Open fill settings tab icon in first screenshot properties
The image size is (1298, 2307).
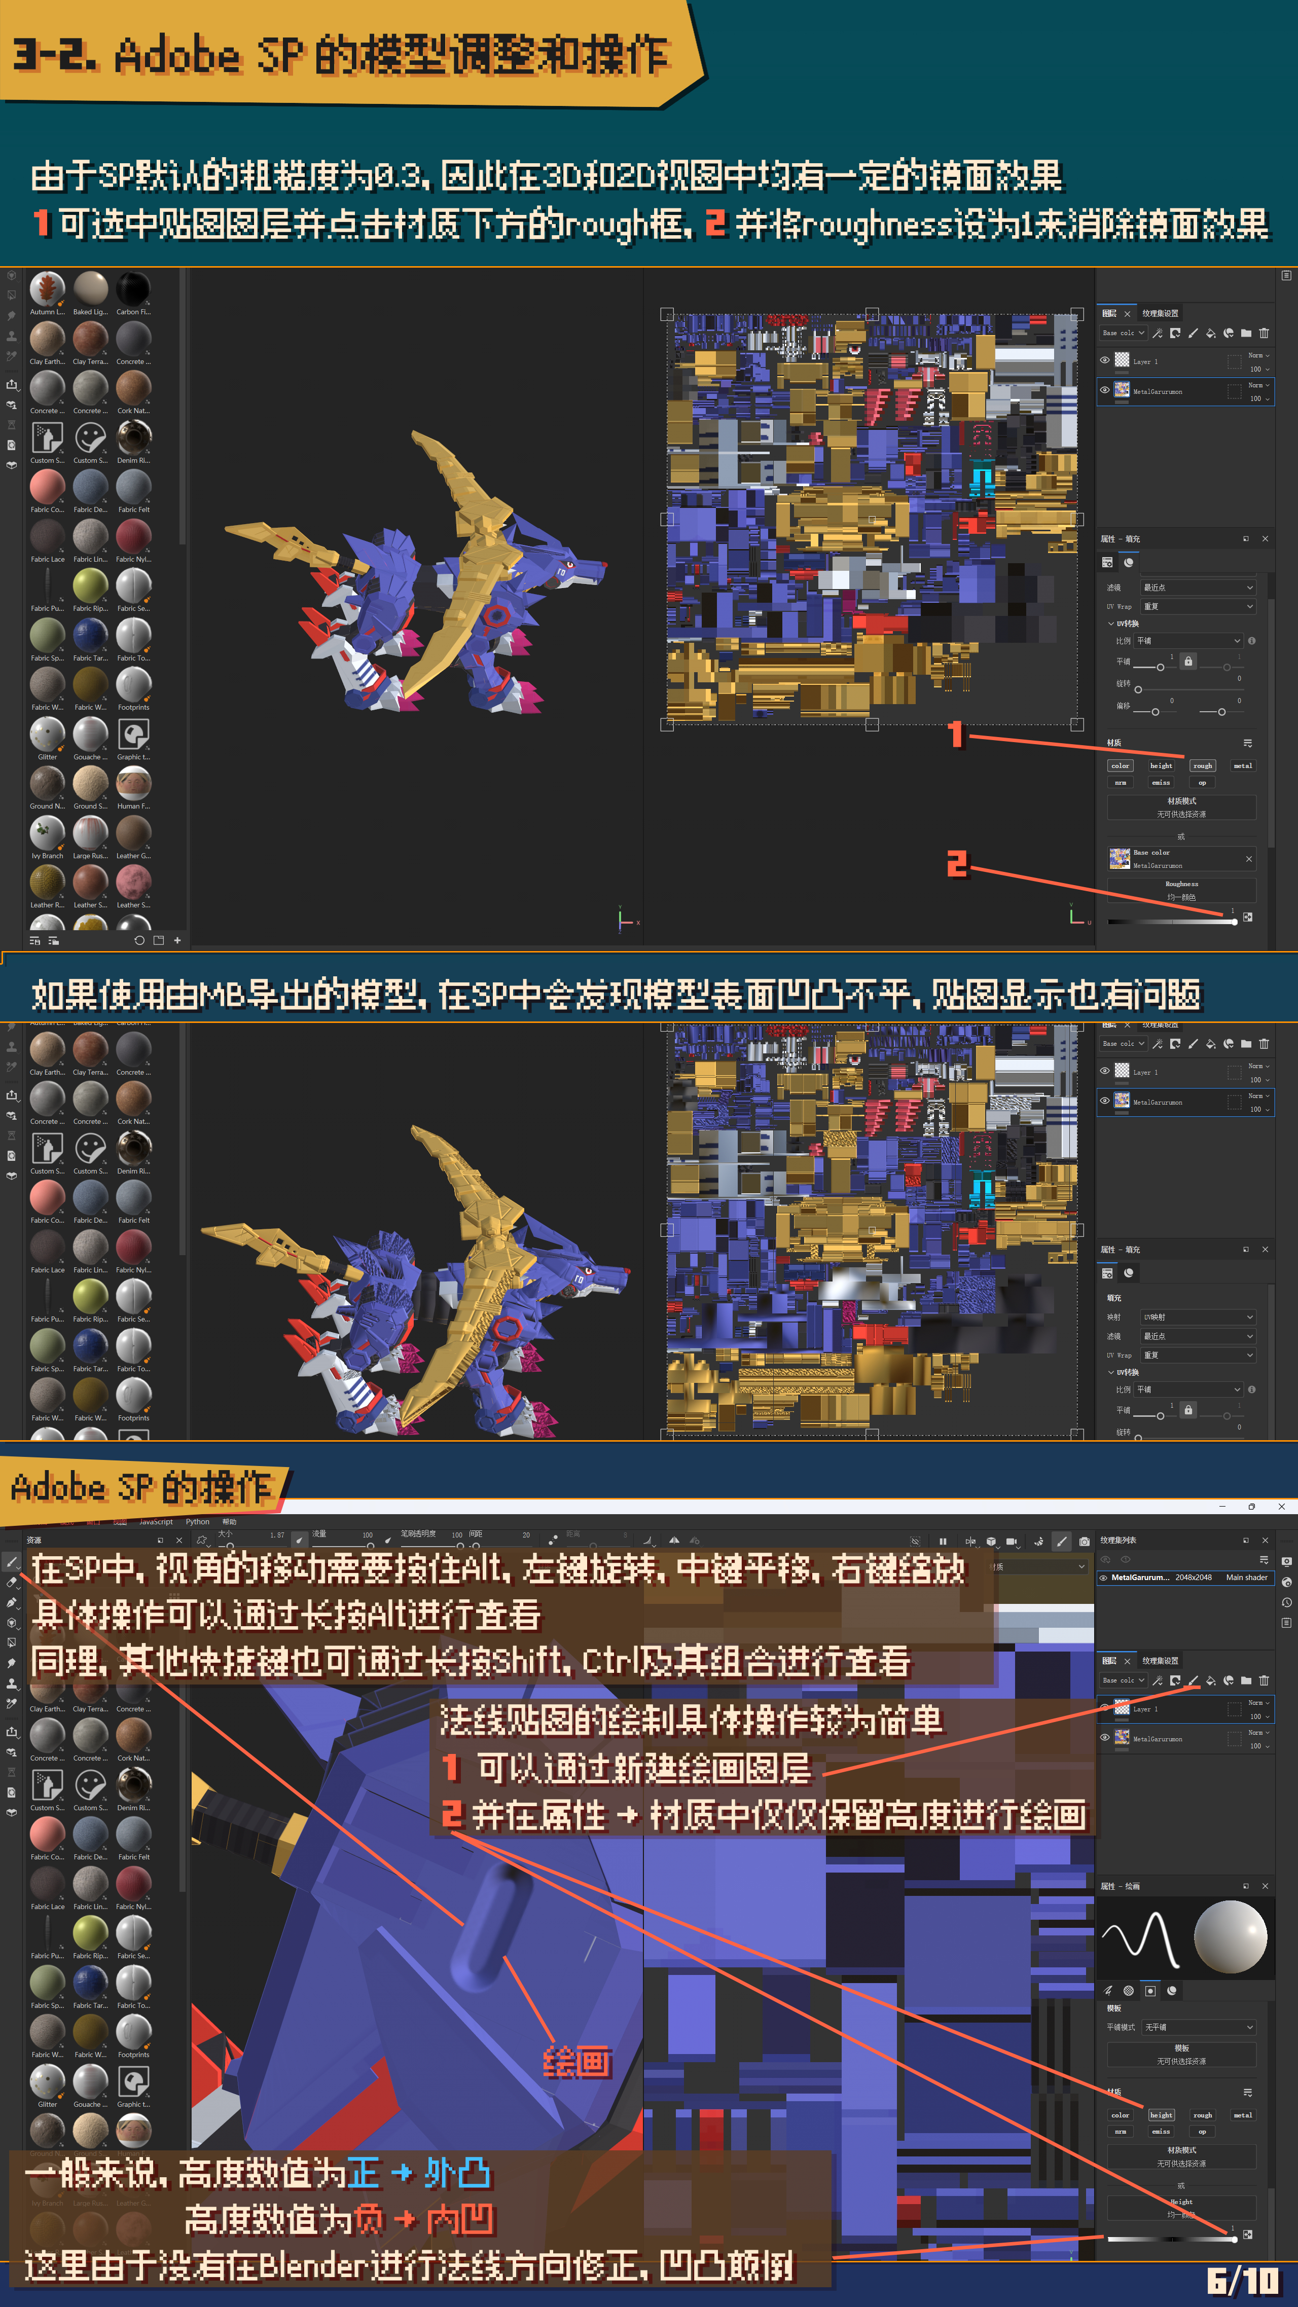pyautogui.click(x=1107, y=562)
